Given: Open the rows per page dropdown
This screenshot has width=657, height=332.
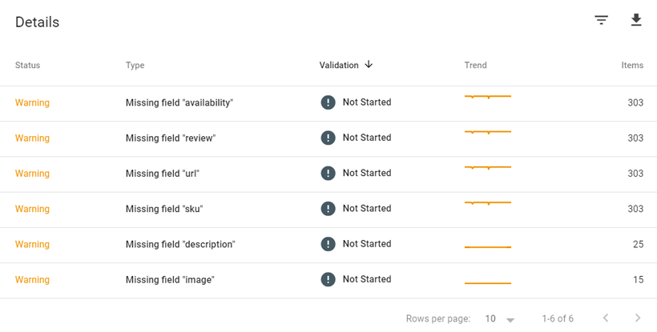Looking at the screenshot, I should tap(499, 319).
